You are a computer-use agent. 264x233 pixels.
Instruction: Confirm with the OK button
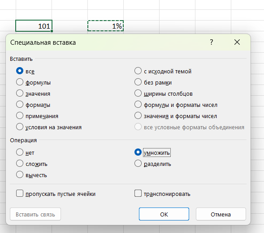(x=164, y=214)
